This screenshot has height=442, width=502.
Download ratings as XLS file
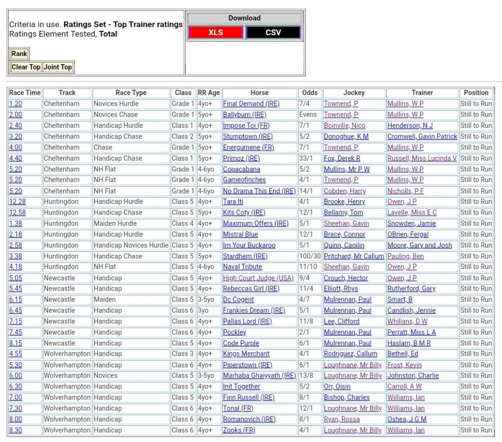click(215, 32)
